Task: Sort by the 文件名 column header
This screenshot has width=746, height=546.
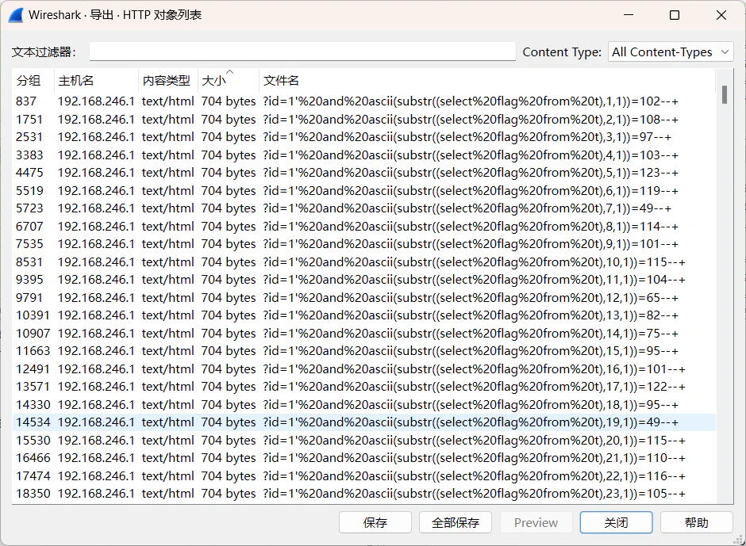Action: (486, 80)
